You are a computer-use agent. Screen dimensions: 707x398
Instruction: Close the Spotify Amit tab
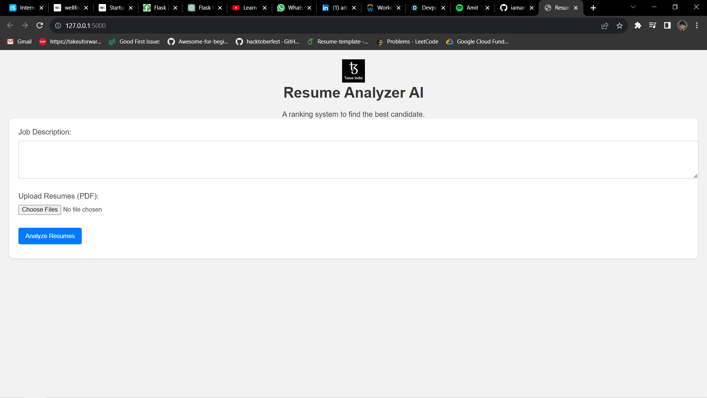(x=487, y=8)
